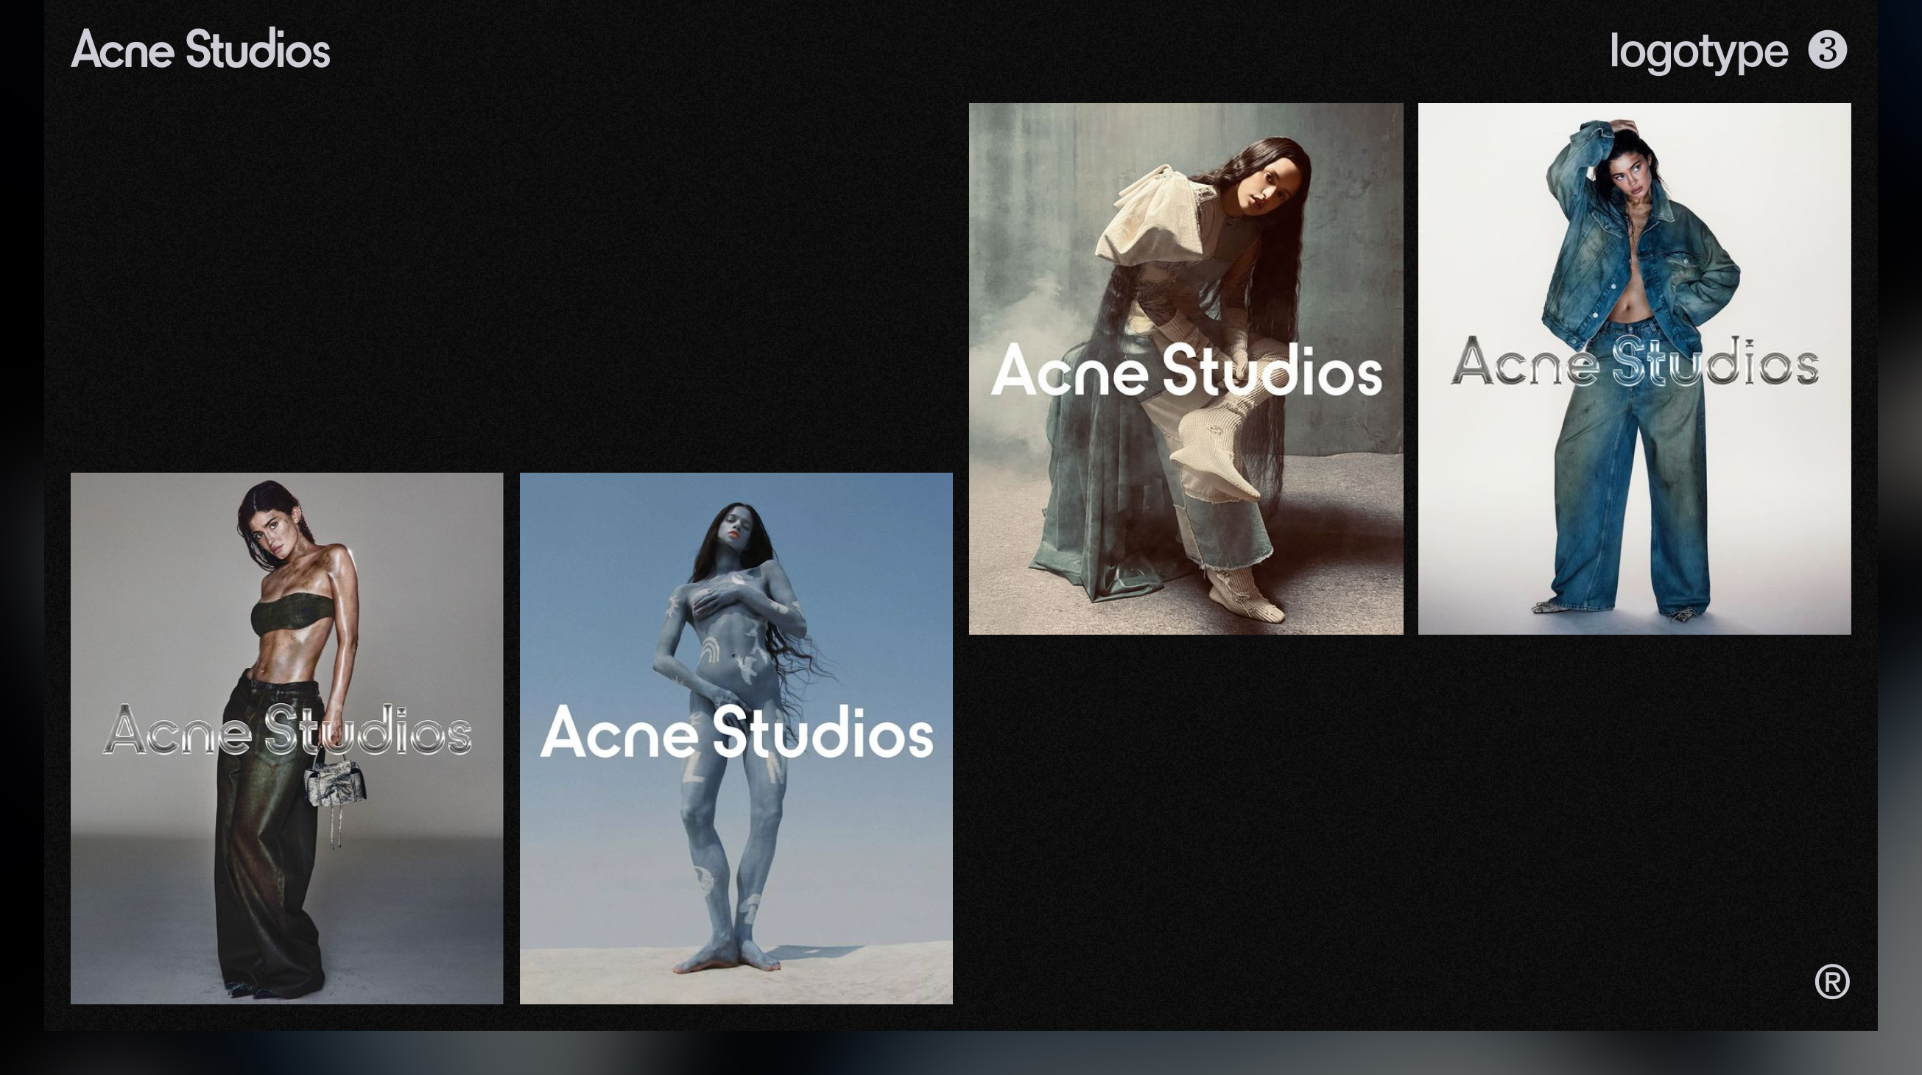Click chrome Acne Studios logo on gray poster
This screenshot has width=1922, height=1075.
[286, 730]
